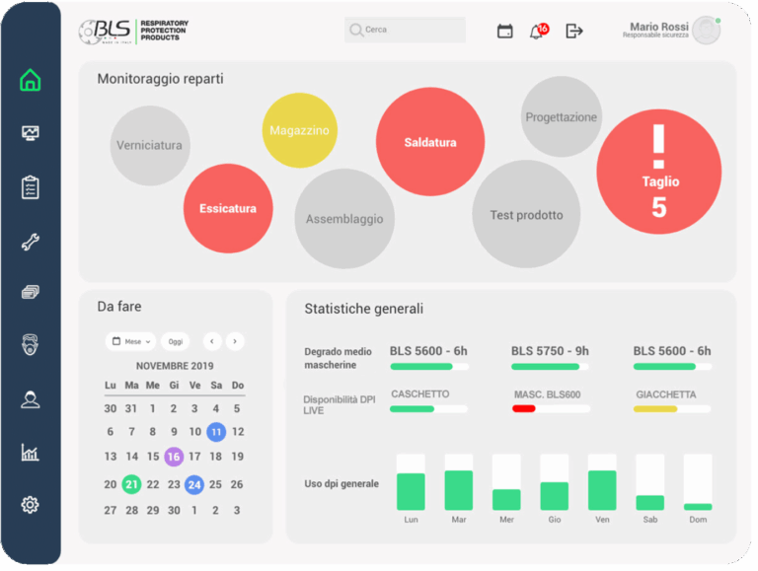Click the Sab usage bar
Viewport: 758px width, 571px height.
click(650, 482)
